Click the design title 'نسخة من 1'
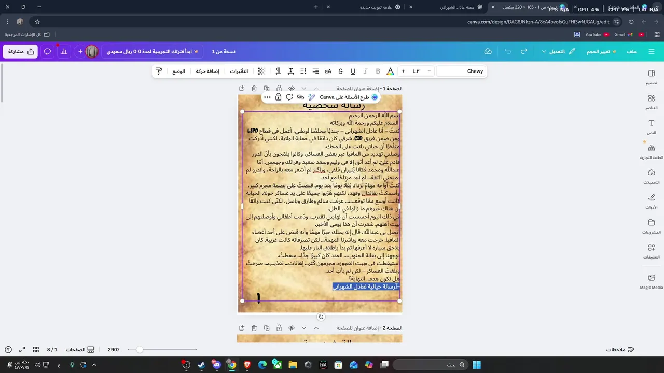 [x=224, y=51]
